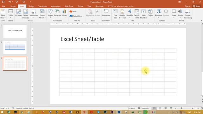
Task: Fit slide to current window
Action: tap(202, 108)
